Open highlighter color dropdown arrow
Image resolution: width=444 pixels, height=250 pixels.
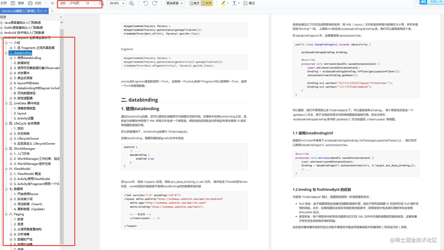click(x=228, y=3)
